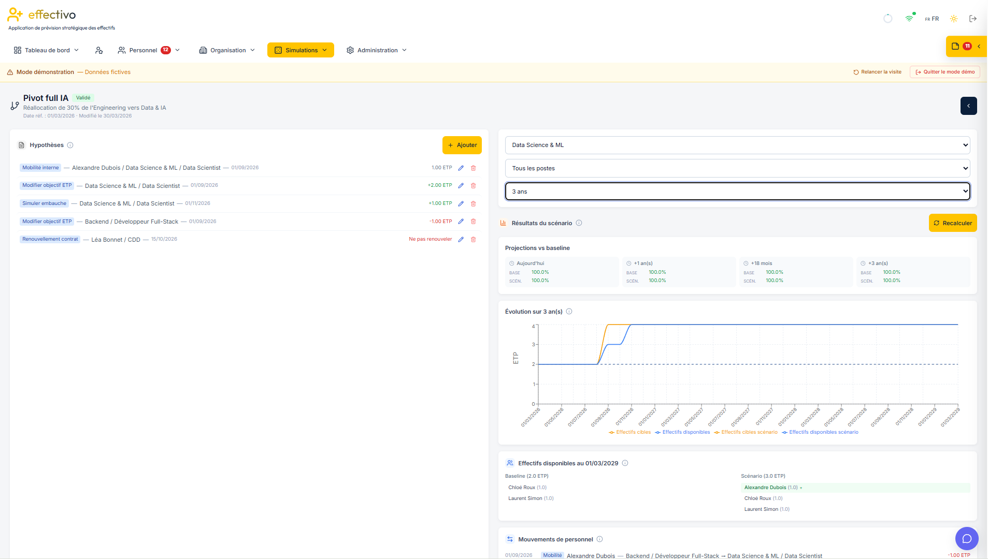988x559 pixels.
Task: Delete the Renouvellement contrat hypothesis
Action: pos(473,240)
